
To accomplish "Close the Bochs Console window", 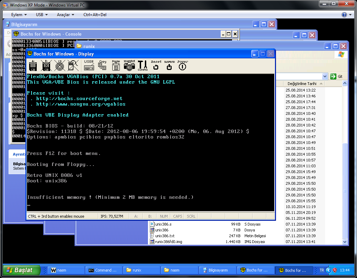I will 235,34.
